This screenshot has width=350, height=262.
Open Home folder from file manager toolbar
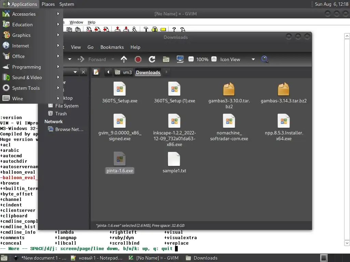coord(166,59)
